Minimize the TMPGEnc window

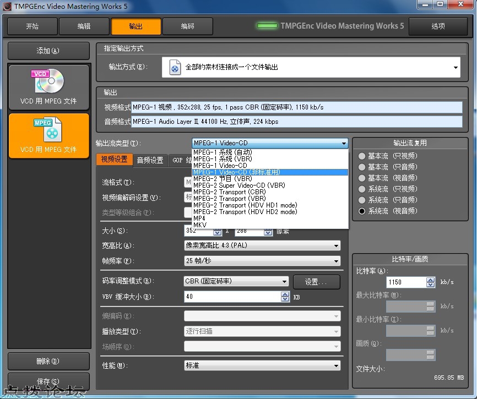click(425, 4)
